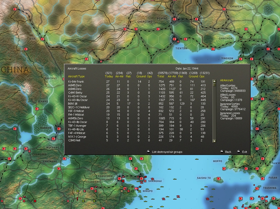Viewport: 280px width, 209px height.
Task: Select the Japanese base flag at Sian
Action: 42,39
